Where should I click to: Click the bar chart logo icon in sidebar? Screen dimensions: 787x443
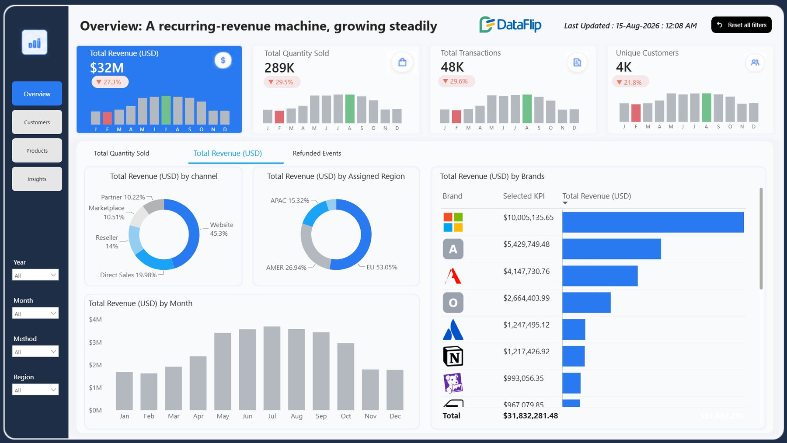35,42
